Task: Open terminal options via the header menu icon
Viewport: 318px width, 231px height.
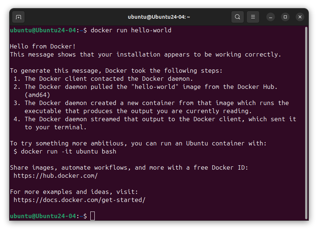Action: [x=253, y=17]
